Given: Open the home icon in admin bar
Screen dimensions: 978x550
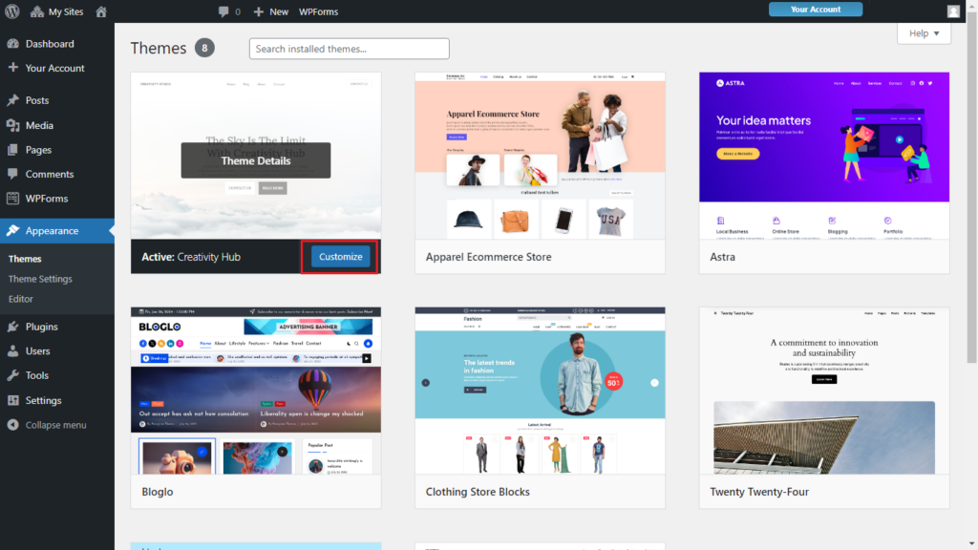Looking at the screenshot, I should click(101, 11).
